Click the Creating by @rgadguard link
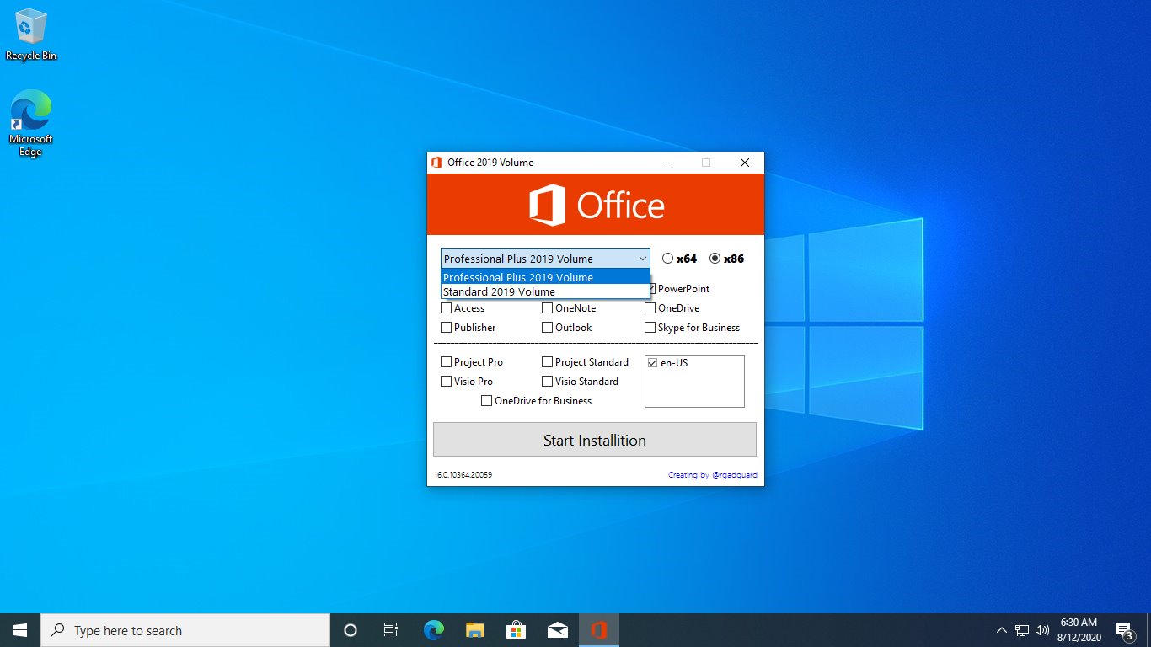This screenshot has width=1151, height=647. (x=713, y=474)
